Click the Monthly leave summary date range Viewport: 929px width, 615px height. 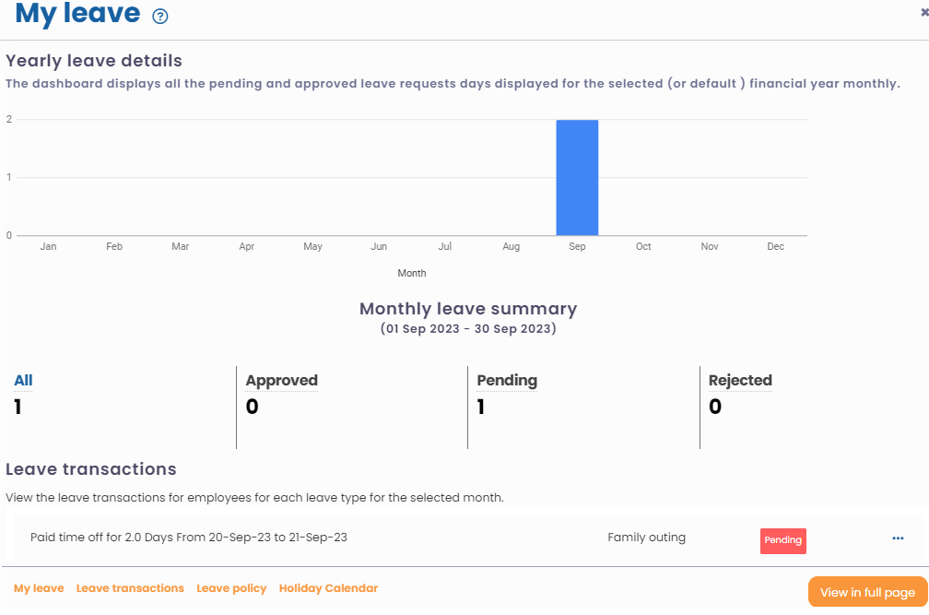(468, 327)
